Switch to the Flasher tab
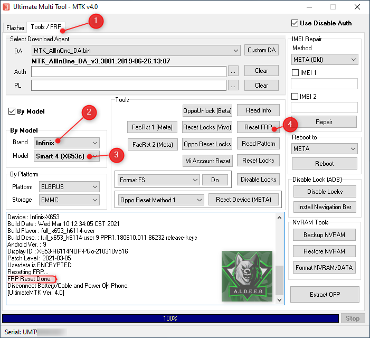370x338 pixels. pos(15,28)
